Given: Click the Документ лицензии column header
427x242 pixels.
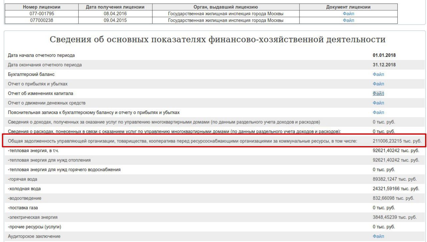Looking at the screenshot, I should pos(348,7).
